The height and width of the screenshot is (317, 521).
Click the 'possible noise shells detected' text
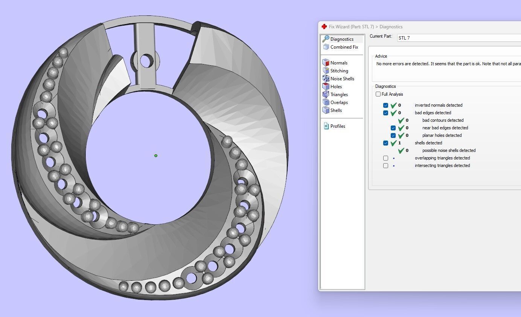point(449,150)
